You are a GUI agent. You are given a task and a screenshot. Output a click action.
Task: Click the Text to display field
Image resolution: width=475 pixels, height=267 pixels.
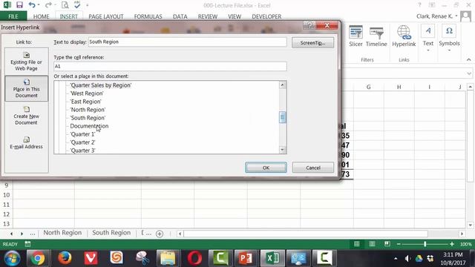tap(188, 42)
